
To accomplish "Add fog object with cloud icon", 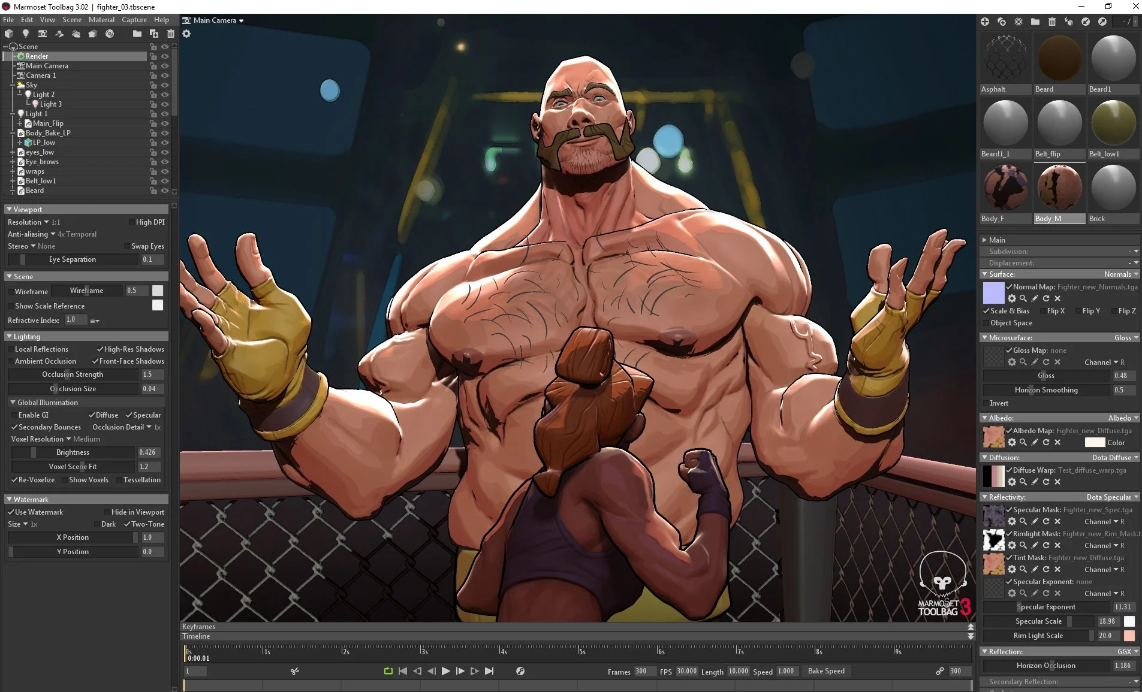I will [76, 34].
